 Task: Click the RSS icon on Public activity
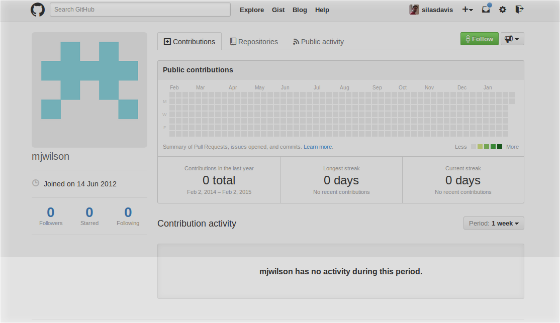(x=296, y=42)
